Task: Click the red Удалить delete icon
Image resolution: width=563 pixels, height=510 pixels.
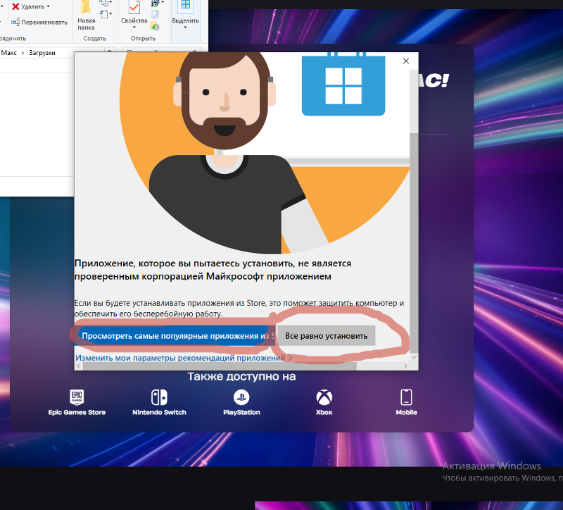Action: pyautogui.click(x=15, y=6)
